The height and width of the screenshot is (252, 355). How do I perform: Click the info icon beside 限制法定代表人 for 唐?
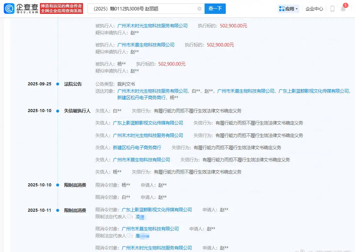[129, 236]
